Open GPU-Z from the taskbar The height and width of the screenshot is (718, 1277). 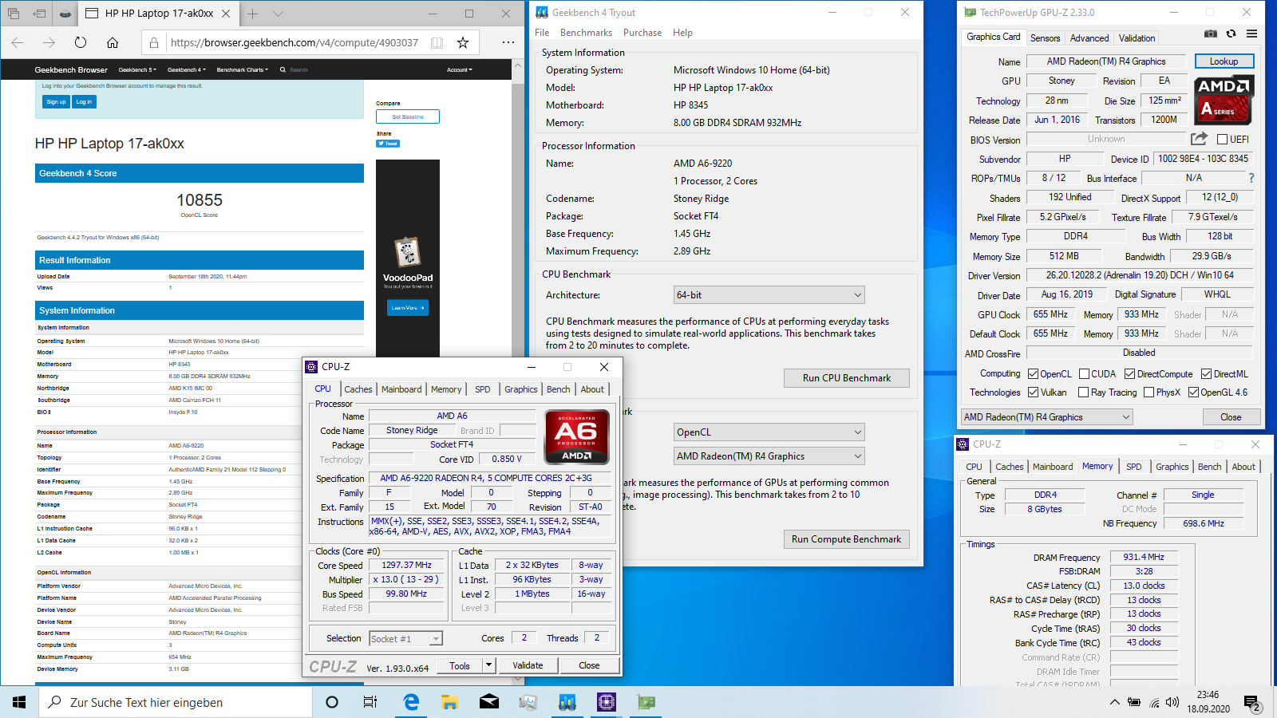pos(646,702)
